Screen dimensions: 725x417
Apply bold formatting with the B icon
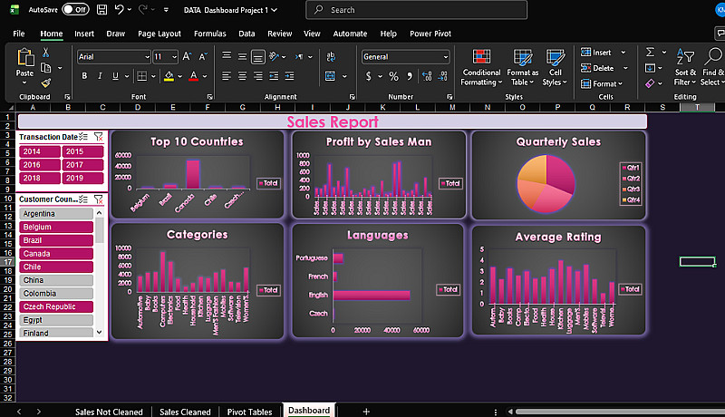[x=85, y=76]
